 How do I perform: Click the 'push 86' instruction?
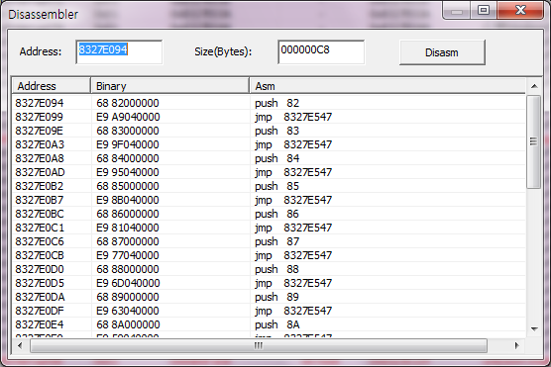(276, 214)
